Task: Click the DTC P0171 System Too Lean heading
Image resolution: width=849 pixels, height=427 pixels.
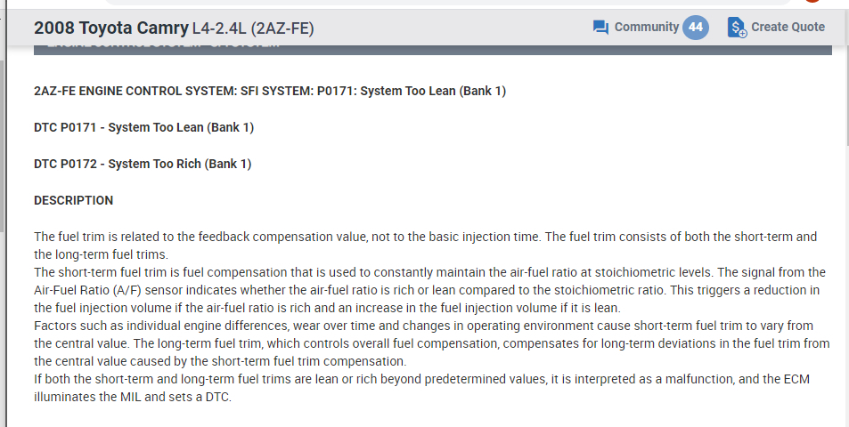Action: (143, 127)
